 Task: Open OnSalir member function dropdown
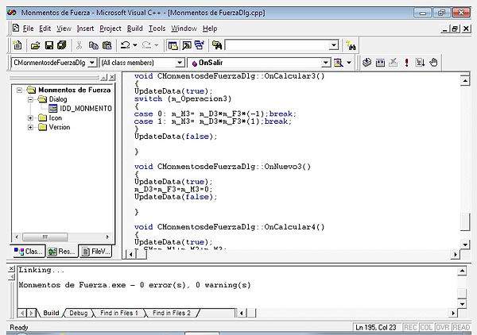click(325, 63)
